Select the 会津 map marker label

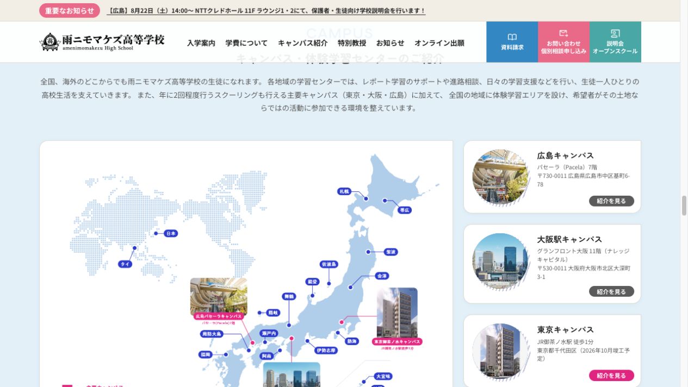coord(382,276)
